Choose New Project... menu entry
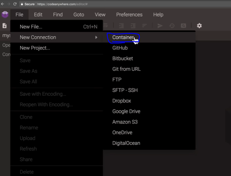This screenshot has height=176, width=231. point(57,48)
